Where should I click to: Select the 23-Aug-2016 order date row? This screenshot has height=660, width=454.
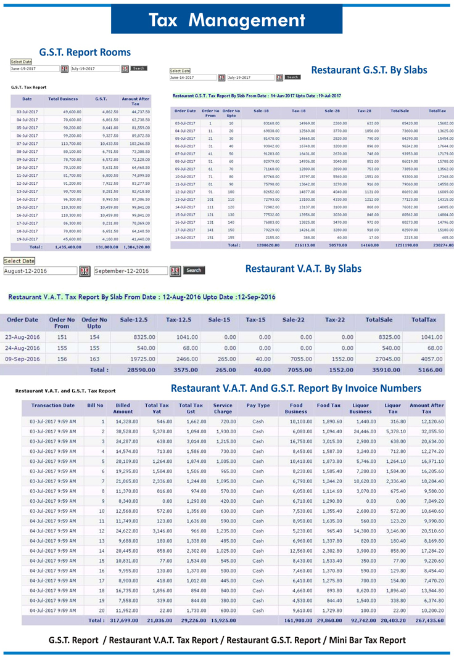tap(222, 337)
